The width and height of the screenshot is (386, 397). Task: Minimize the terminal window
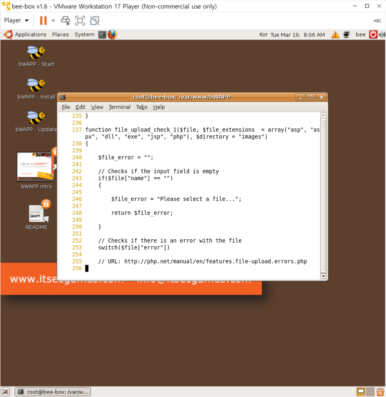click(300, 97)
